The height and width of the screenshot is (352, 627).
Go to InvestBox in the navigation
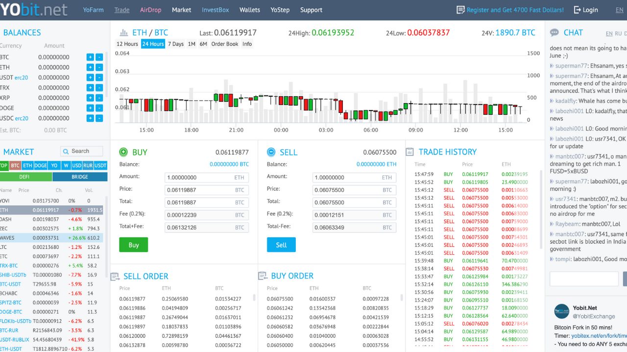[216, 10]
